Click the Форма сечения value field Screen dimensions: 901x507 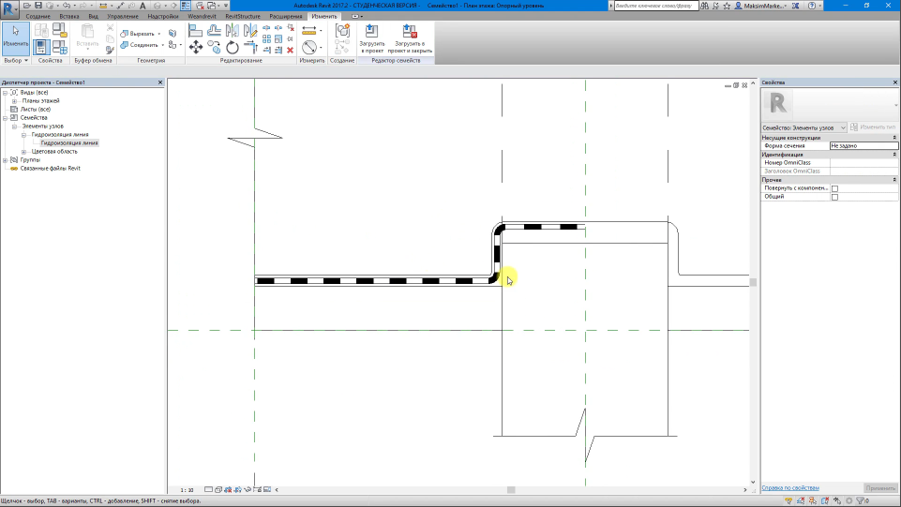click(863, 146)
